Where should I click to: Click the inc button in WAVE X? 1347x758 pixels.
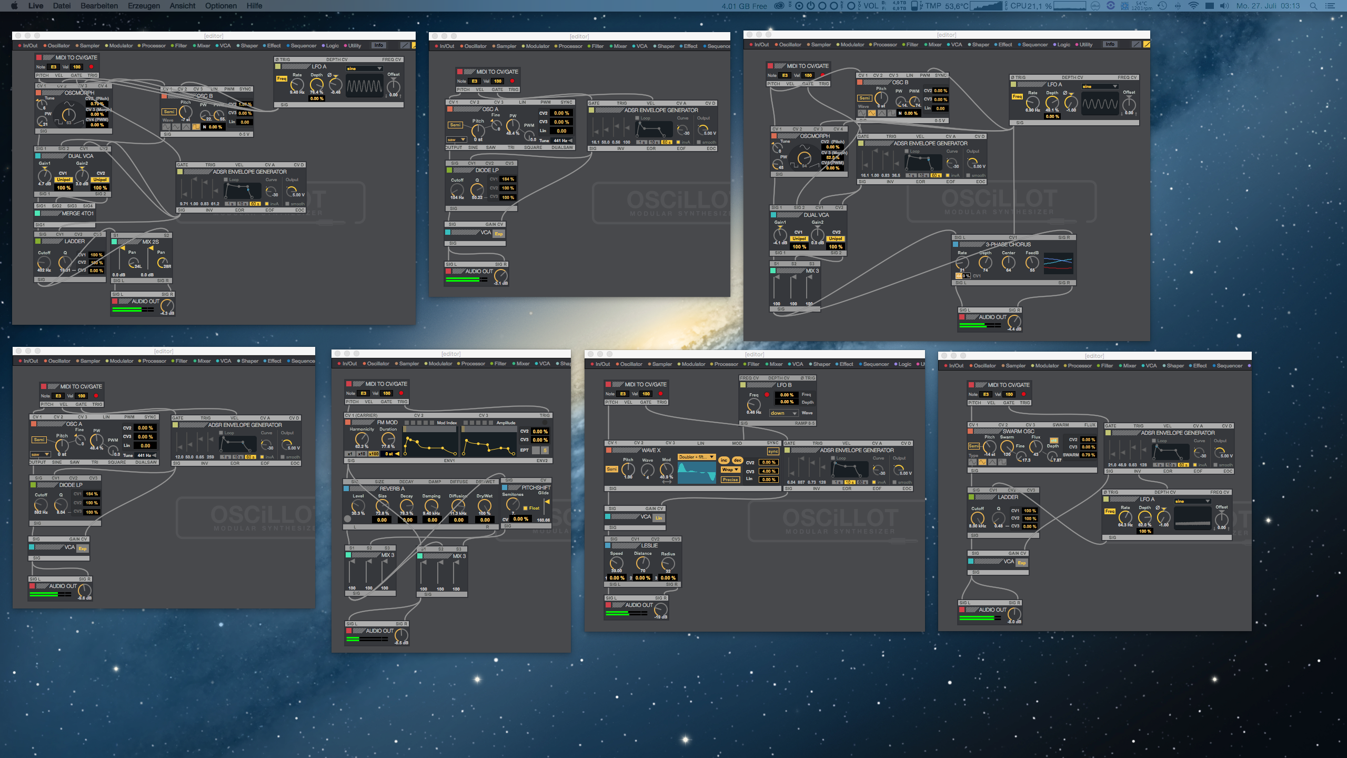[724, 461]
